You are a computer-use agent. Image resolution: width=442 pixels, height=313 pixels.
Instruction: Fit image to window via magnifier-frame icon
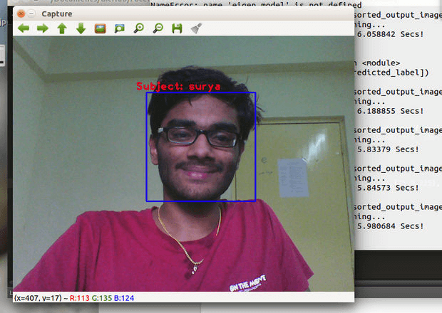click(x=120, y=28)
